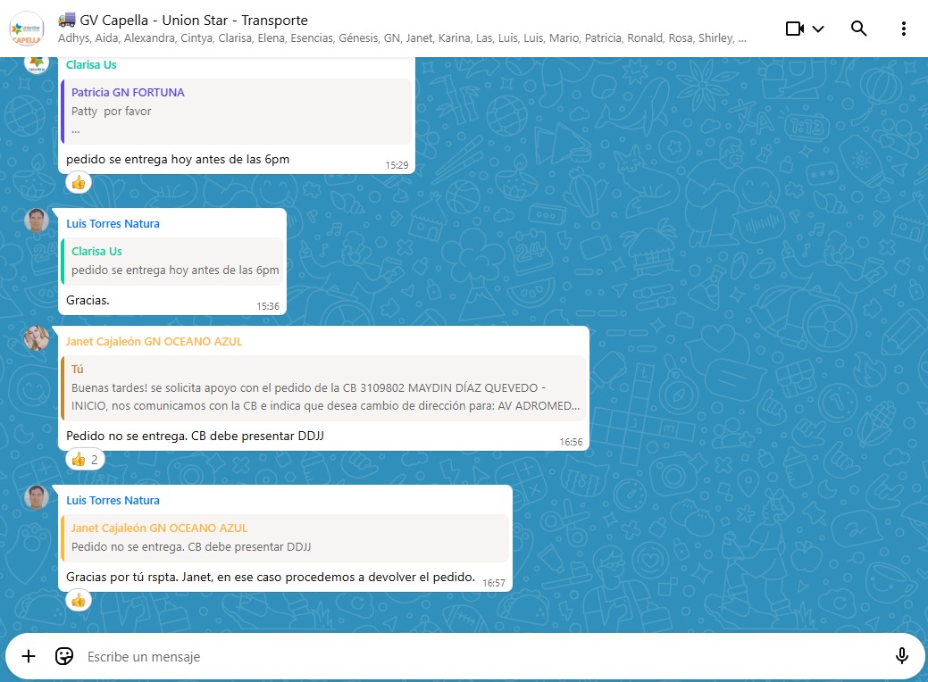Record a voice message with microphone
The width and height of the screenshot is (928, 682).
click(902, 656)
